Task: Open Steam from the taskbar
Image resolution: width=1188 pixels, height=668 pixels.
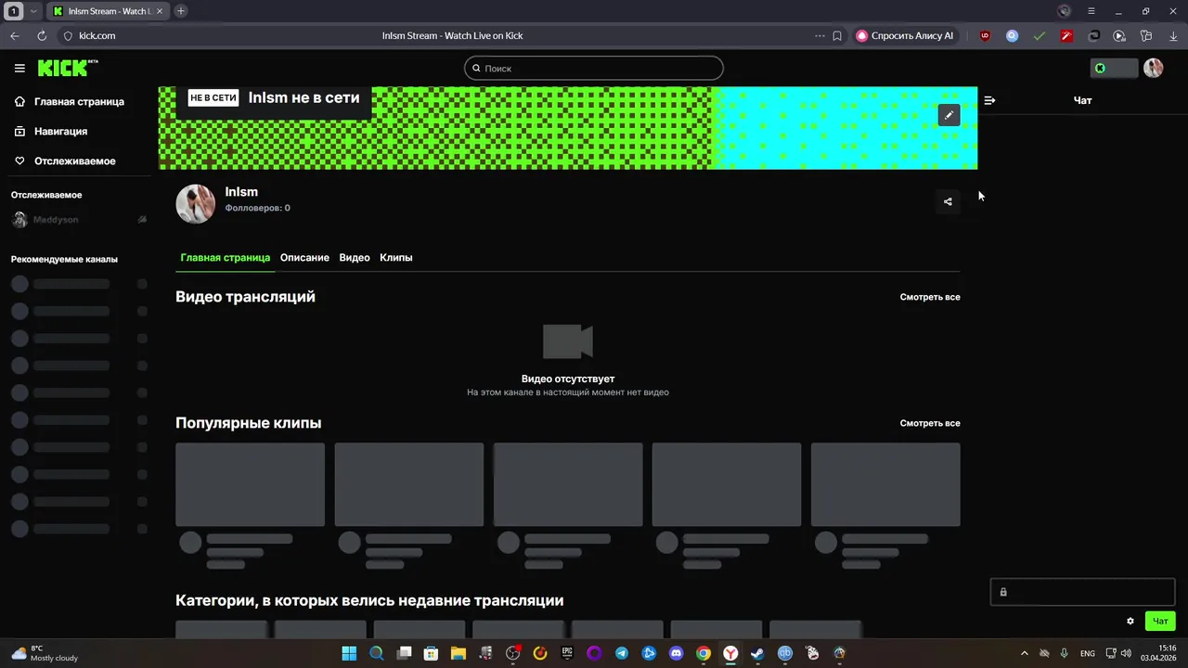Action: [757, 653]
